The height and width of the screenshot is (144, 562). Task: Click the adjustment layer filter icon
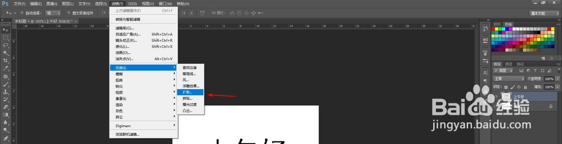tap(528, 71)
